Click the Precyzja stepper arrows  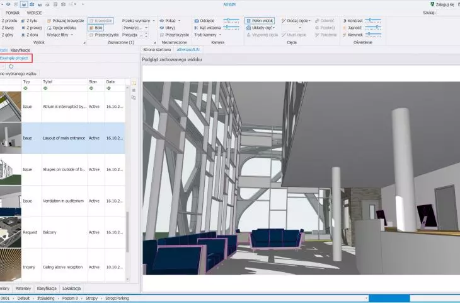(146, 35)
